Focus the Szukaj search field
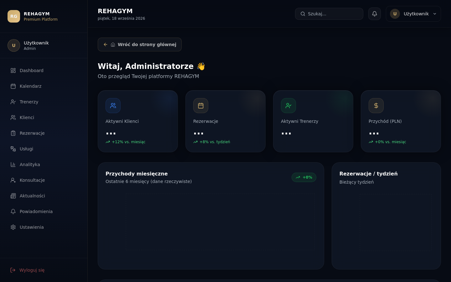 click(x=329, y=14)
